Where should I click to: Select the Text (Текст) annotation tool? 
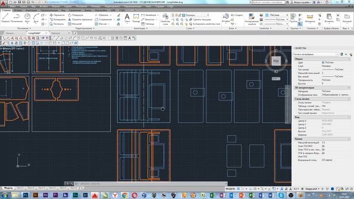pyautogui.click(x=127, y=18)
